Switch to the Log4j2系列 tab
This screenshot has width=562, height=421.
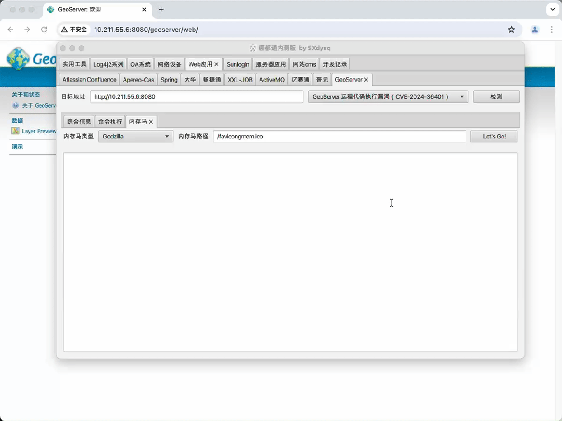[108, 64]
